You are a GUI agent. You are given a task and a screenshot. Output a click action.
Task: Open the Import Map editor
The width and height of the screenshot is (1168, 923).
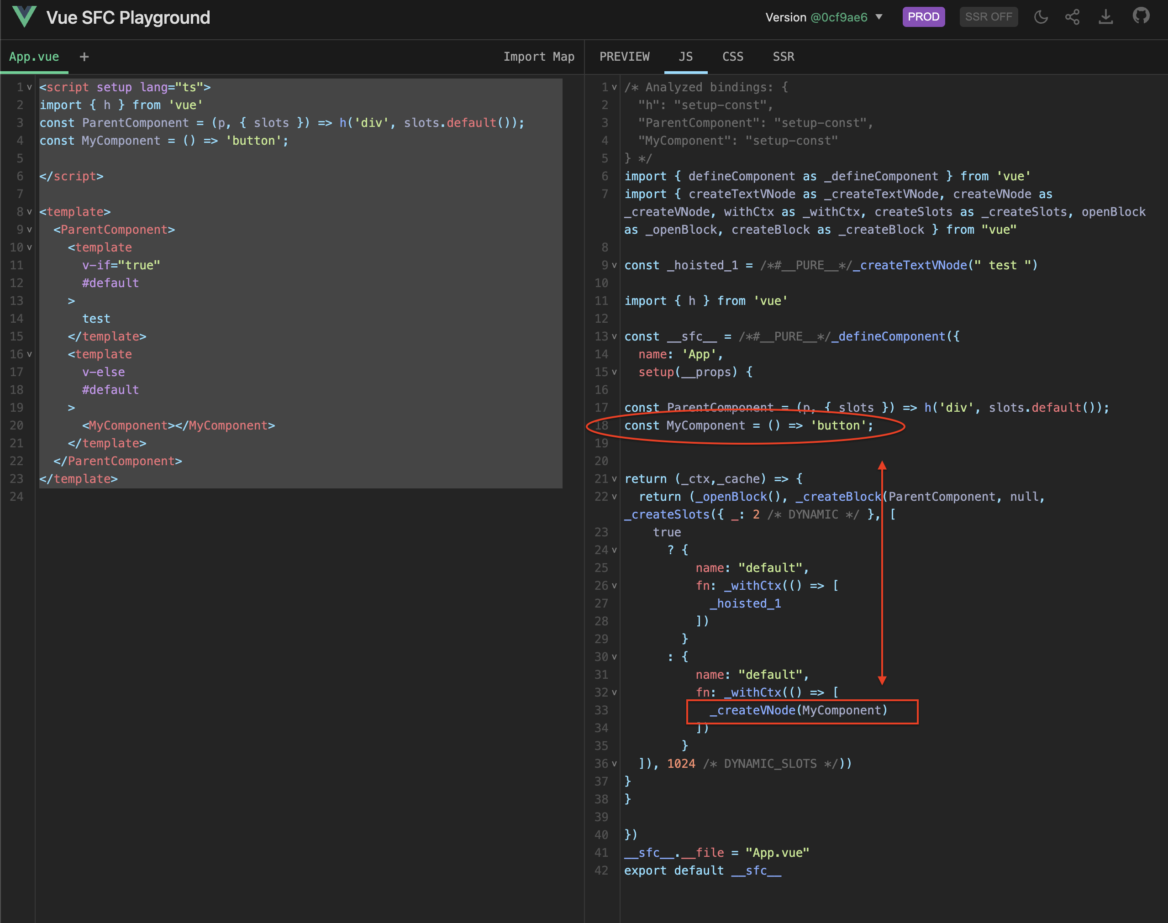point(538,56)
